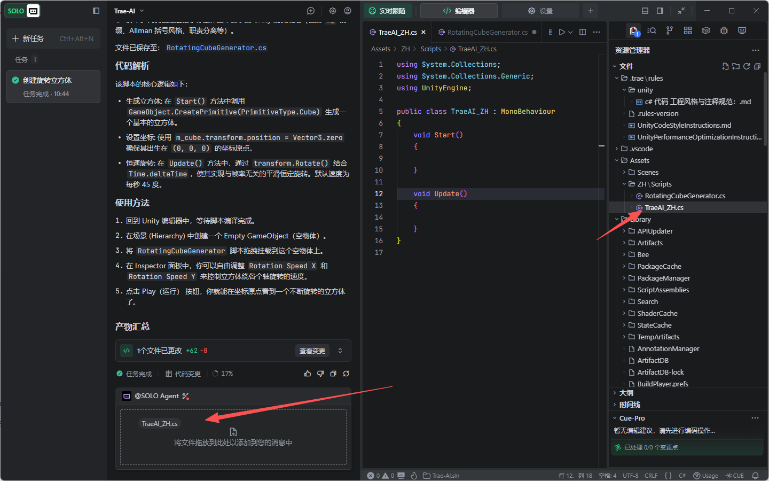Screen dimensions: 769x481
Task: Click the SOLO logo at top left
Action: tap(22, 11)
